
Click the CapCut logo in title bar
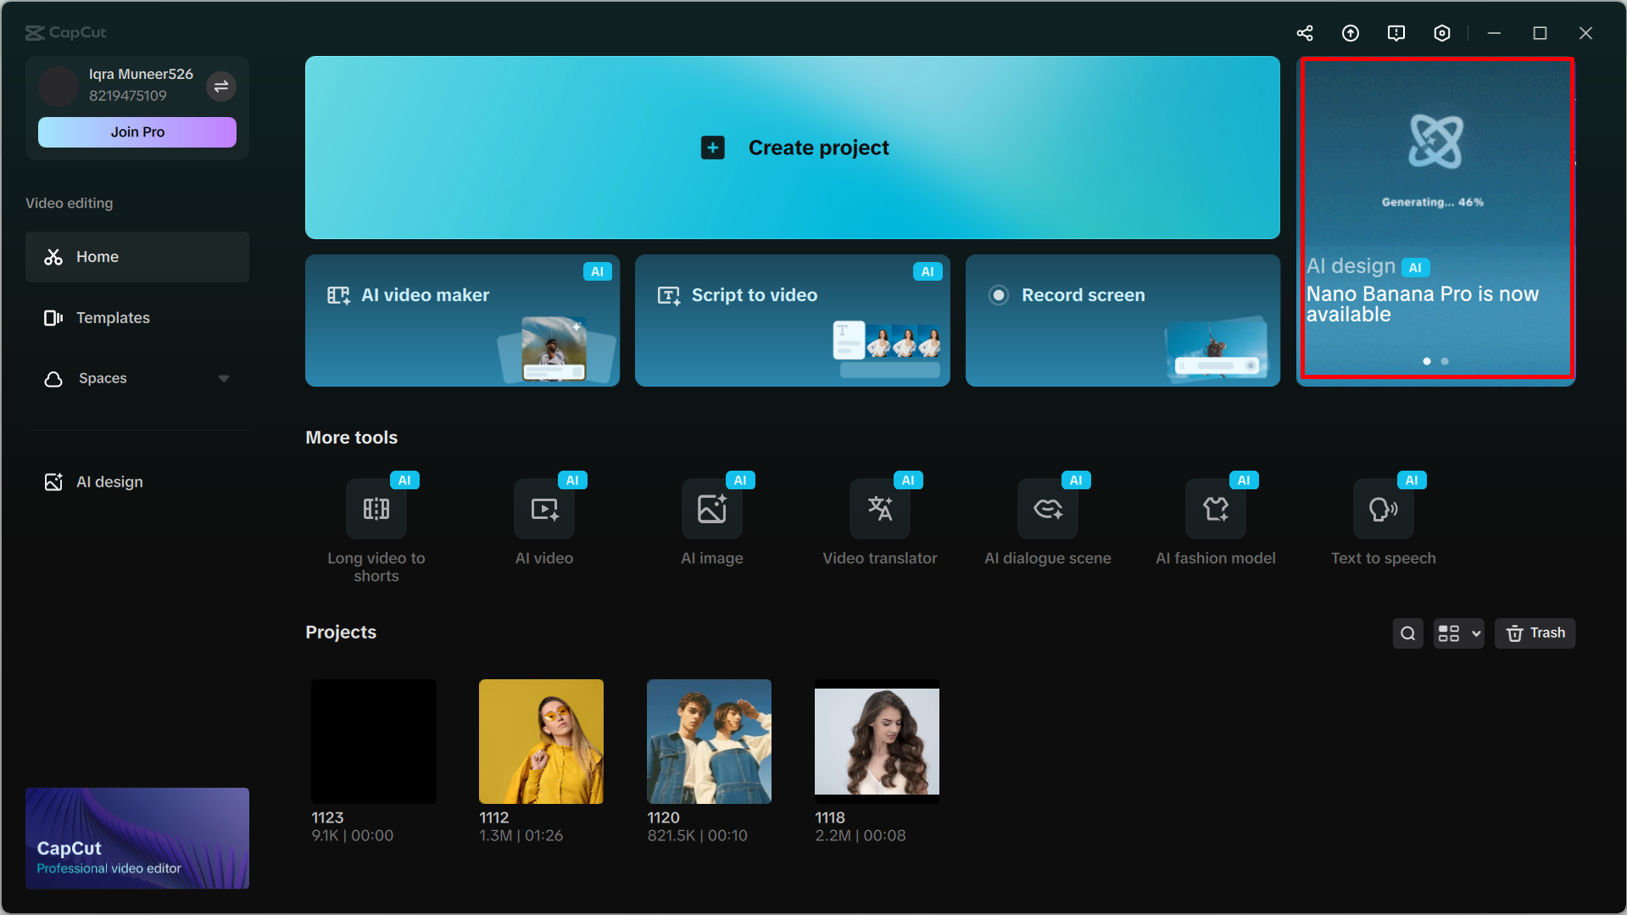(x=66, y=32)
